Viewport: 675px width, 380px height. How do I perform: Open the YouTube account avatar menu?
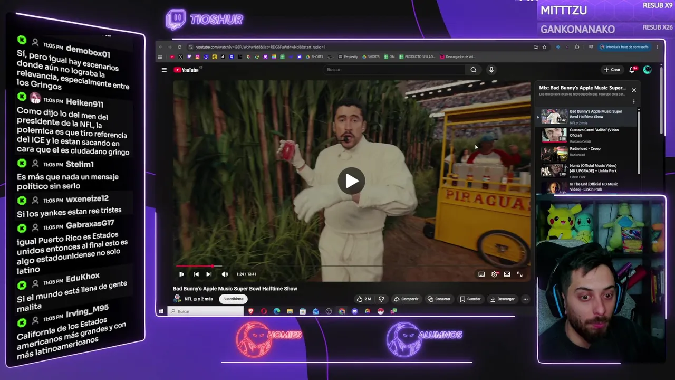tap(647, 70)
